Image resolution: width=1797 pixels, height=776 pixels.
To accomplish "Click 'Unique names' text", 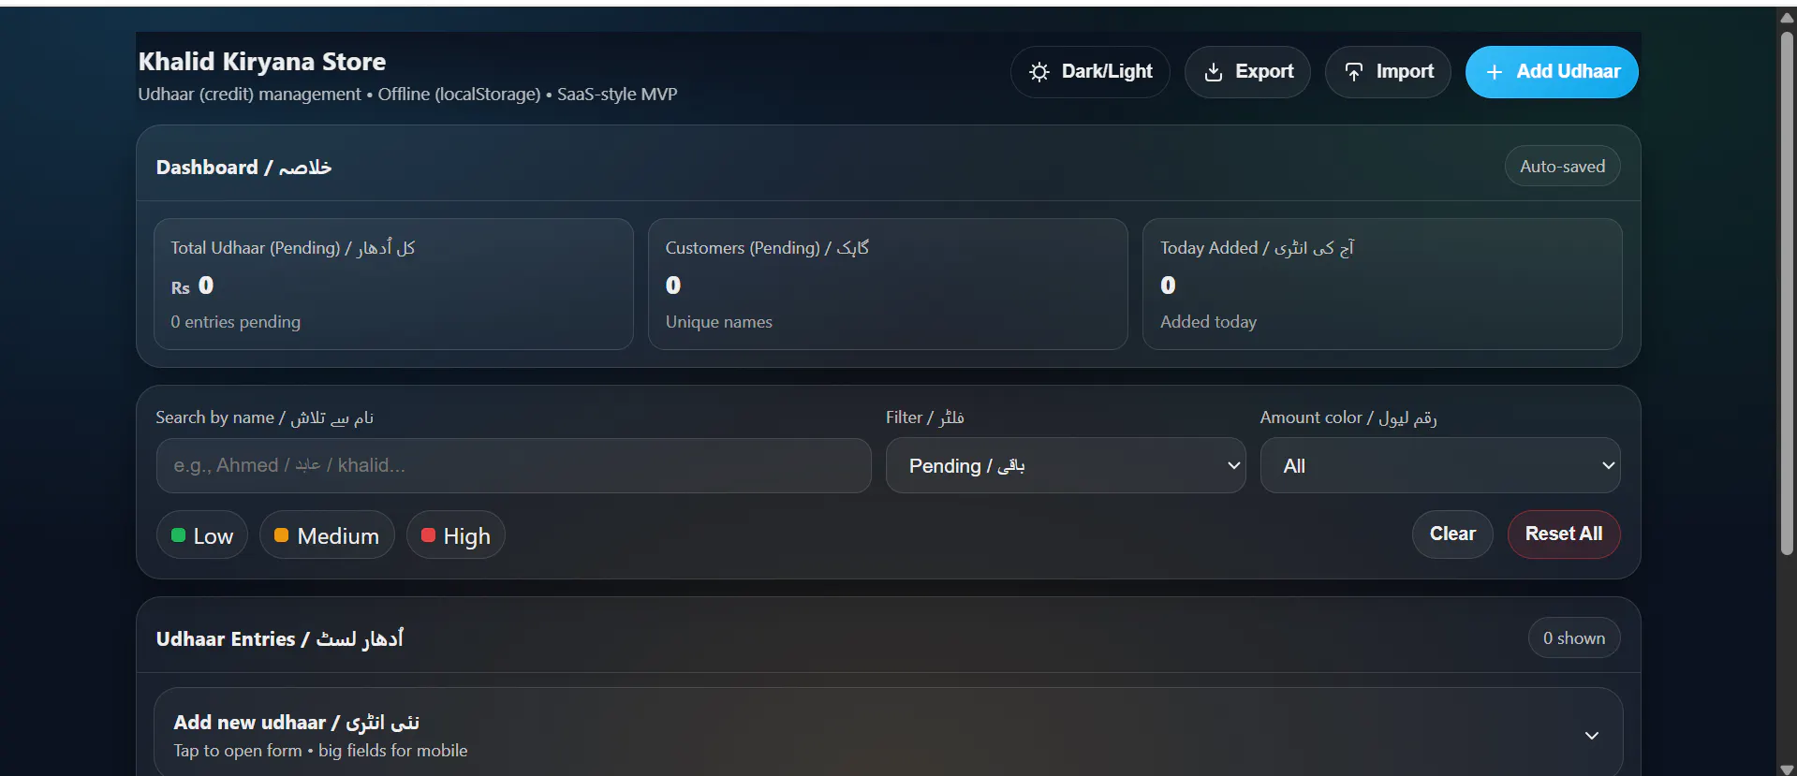I will 718,322.
